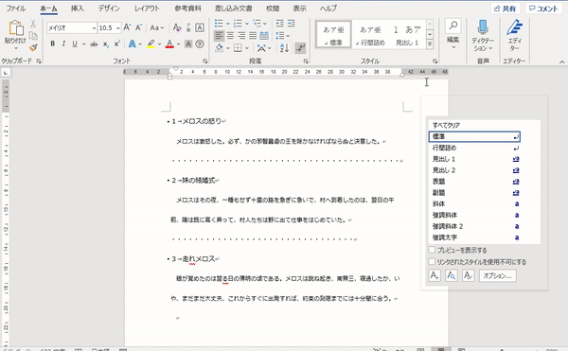Check リンクされたスタイルを使用不可にする option
Image resolution: width=568 pixels, height=351 pixels.
point(432,261)
